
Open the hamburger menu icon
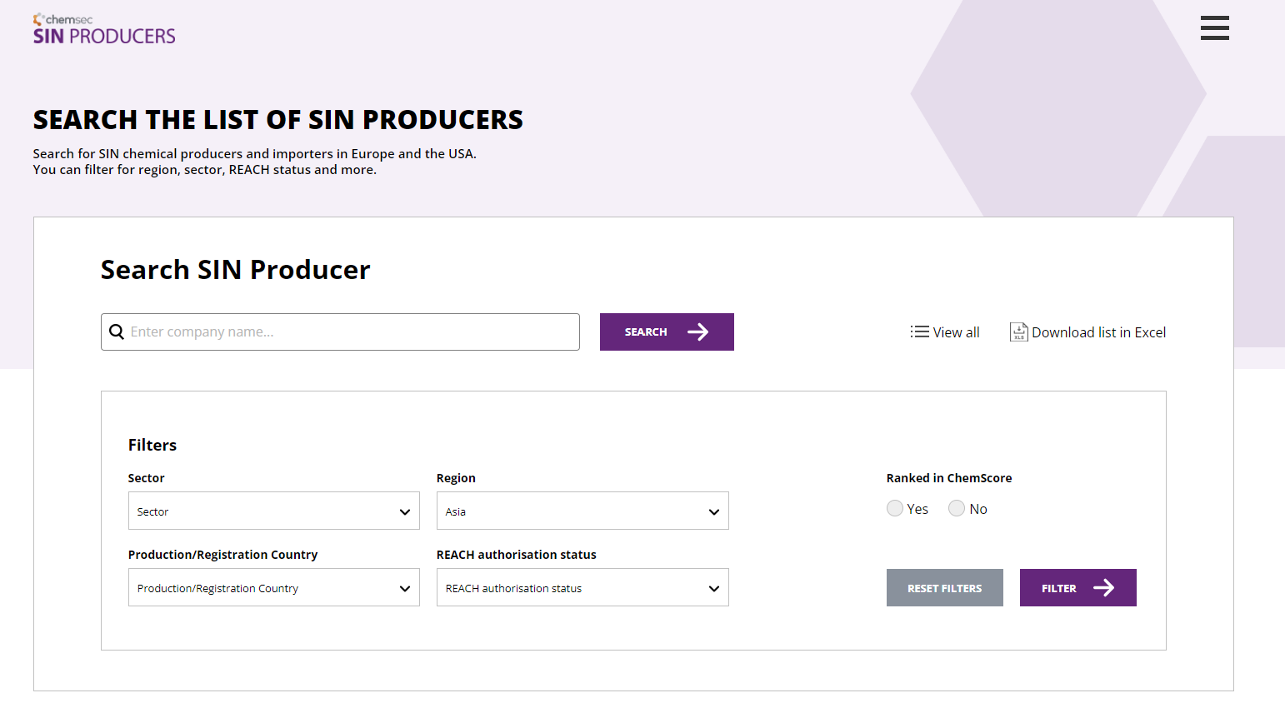[x=1214, y=27]
